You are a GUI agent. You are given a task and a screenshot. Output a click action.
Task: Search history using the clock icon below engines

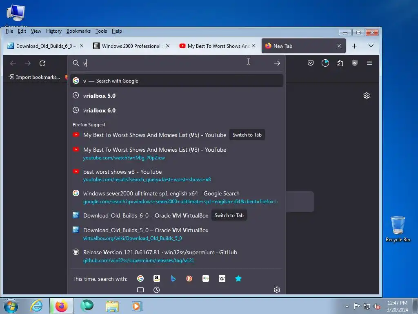(156, 290)
